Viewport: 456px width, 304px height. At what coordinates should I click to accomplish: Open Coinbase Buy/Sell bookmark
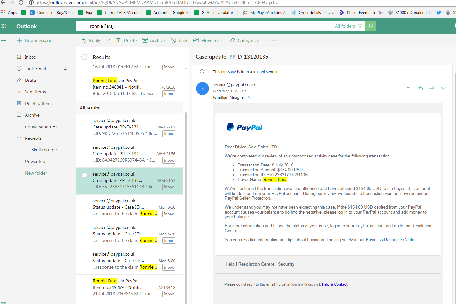52,13
